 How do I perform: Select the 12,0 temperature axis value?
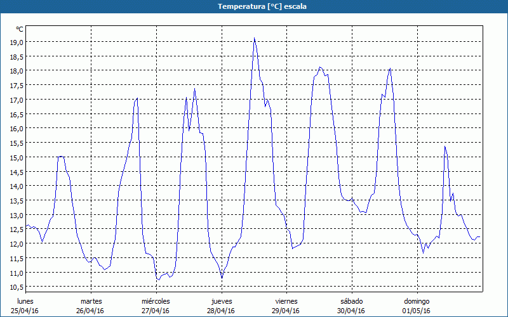coord(18,244)
